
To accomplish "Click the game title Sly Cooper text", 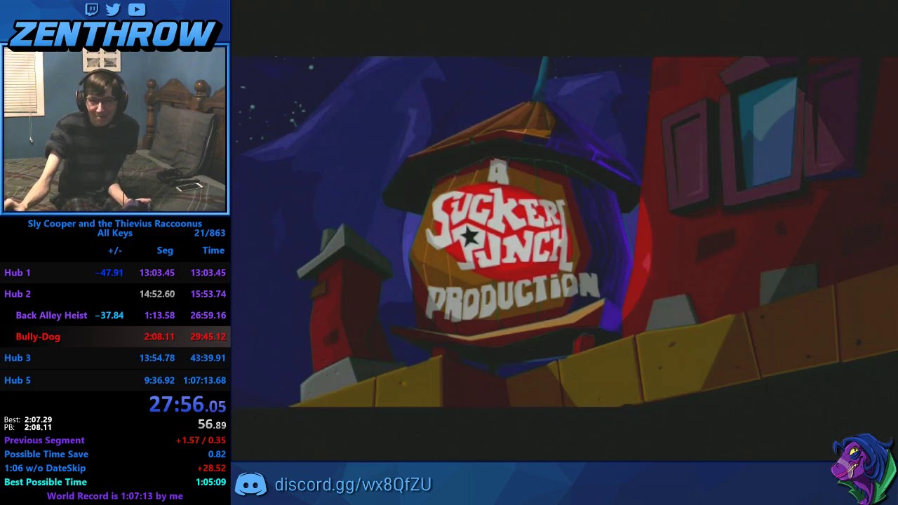I will 114,224.
